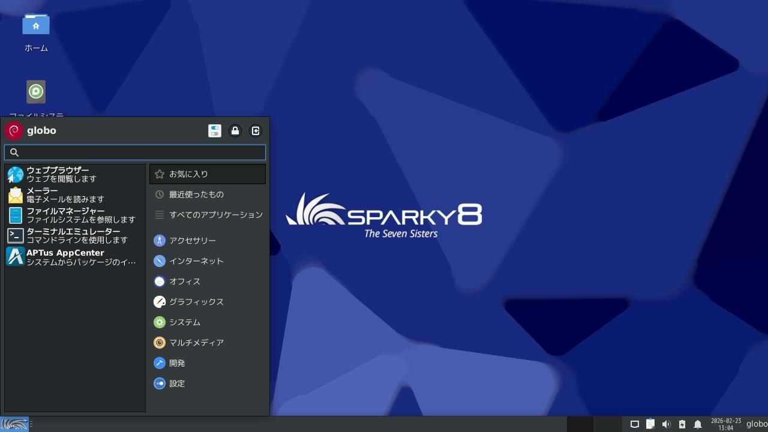
Task: Click the lock screen padlock icon
Action: tap(235, 131)
